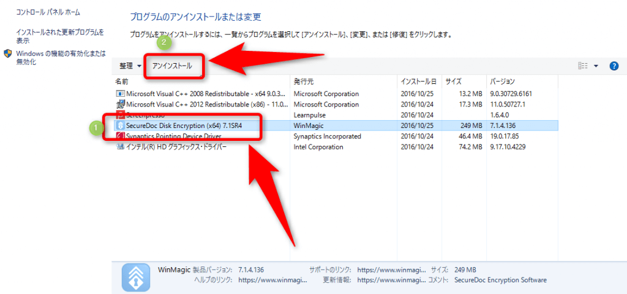This screenshot has height=294, width=627.
Task: Click the view layout icon in toolbar
Action: tap(583, 66)
